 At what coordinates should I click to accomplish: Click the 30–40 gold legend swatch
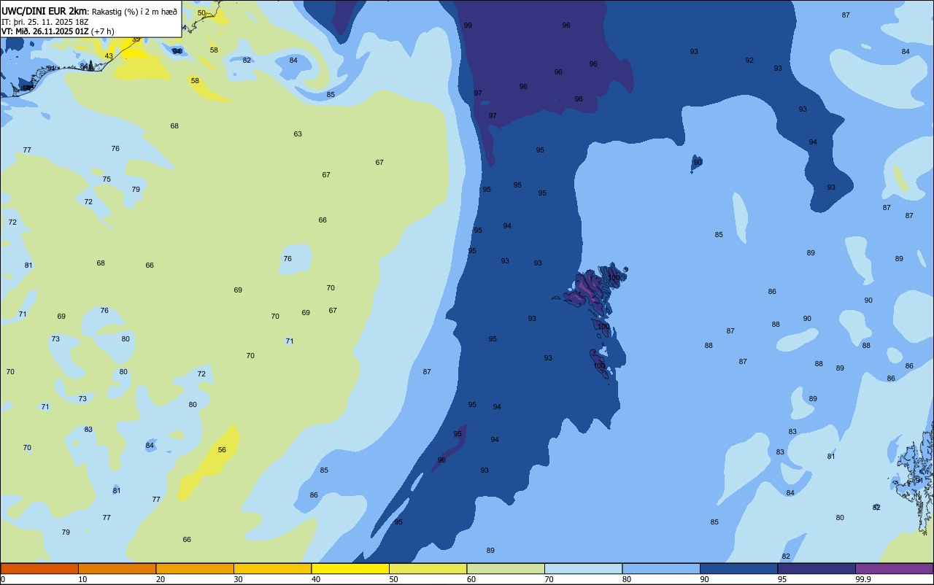click(x=272, y=568)
